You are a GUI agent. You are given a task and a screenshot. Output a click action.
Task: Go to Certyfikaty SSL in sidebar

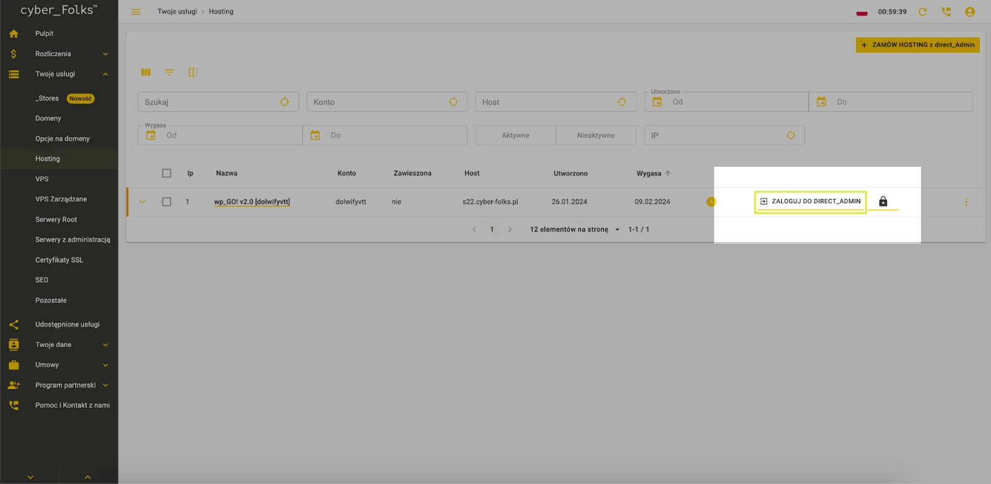[59, 260]
